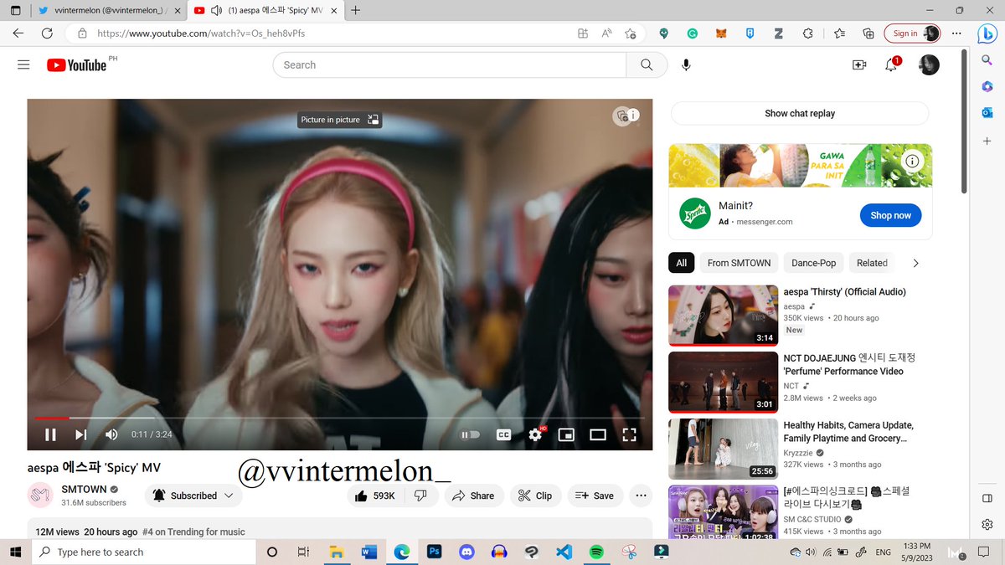Toggle closed captions CC button
Viewport: 1005px width, 565px height.
click(x=503, y=434)
